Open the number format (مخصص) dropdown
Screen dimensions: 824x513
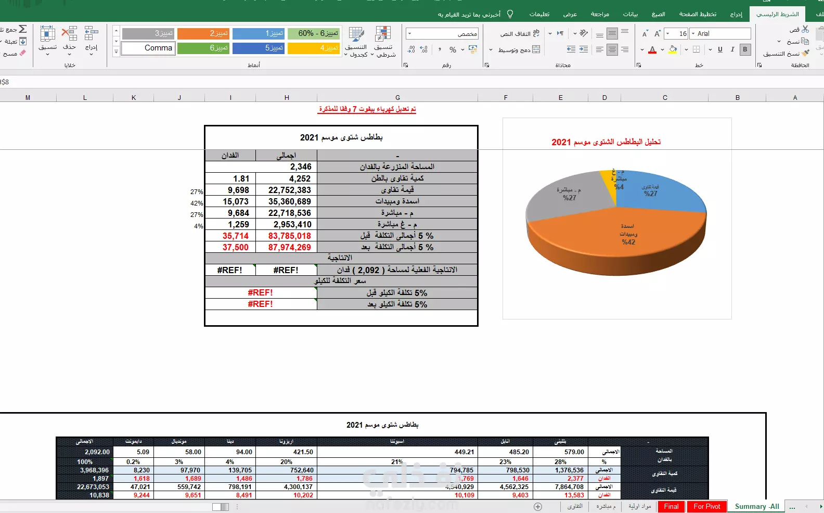tap(409, 34)
